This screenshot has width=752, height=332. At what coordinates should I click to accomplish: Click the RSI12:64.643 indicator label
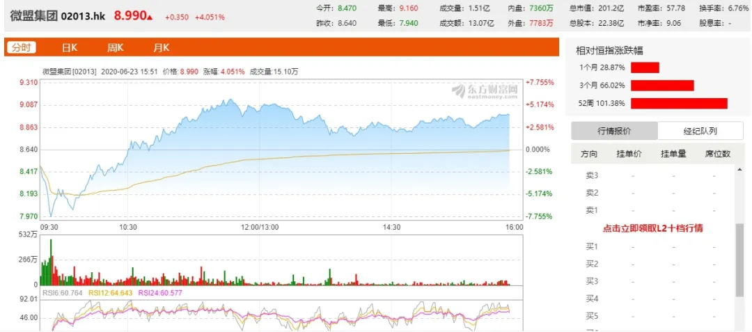click(110, 293)
